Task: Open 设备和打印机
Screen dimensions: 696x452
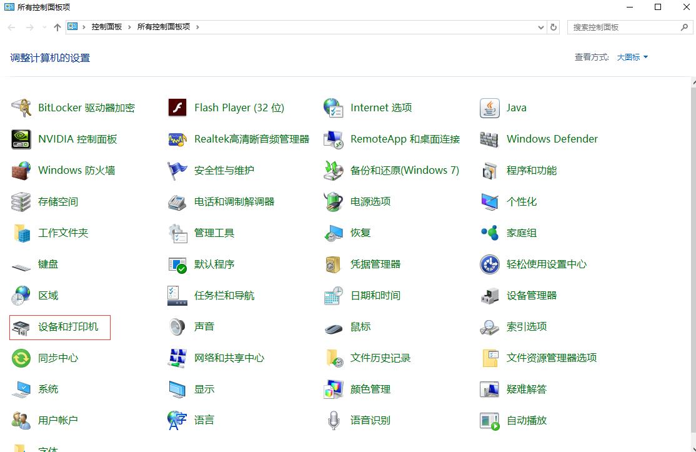Action: 62,326
